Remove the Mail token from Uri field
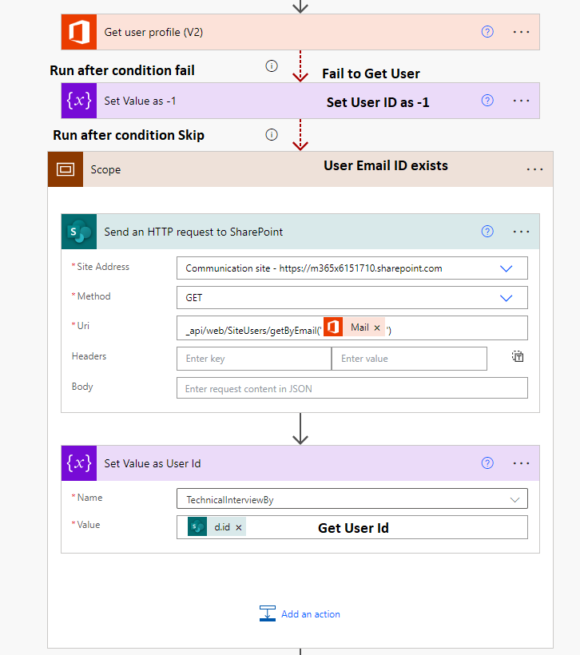Screen dimensions: 580x655 (377, 327)
